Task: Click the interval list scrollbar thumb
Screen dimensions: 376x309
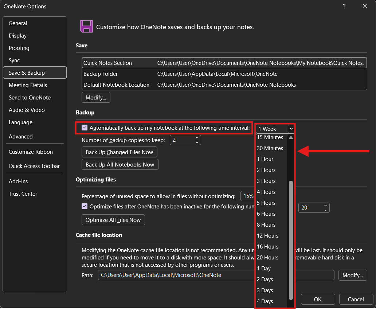Action: [x=291, y=240]
